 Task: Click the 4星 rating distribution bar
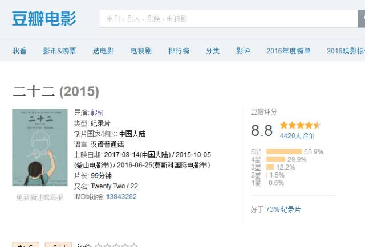(275, 159)
